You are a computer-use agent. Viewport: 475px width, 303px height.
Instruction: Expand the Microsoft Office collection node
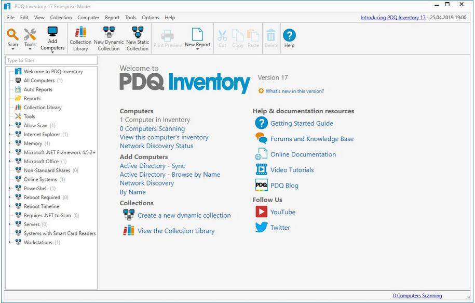click(x=10, y=161)
